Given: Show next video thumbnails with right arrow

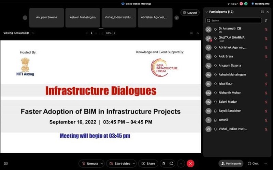Looking at the screenshot, I should [176, 18].
